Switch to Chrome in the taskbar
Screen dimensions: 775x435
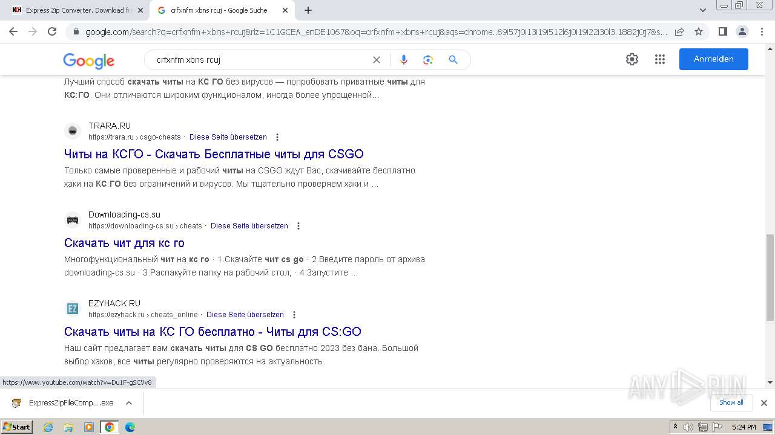[x=110, y=427]
